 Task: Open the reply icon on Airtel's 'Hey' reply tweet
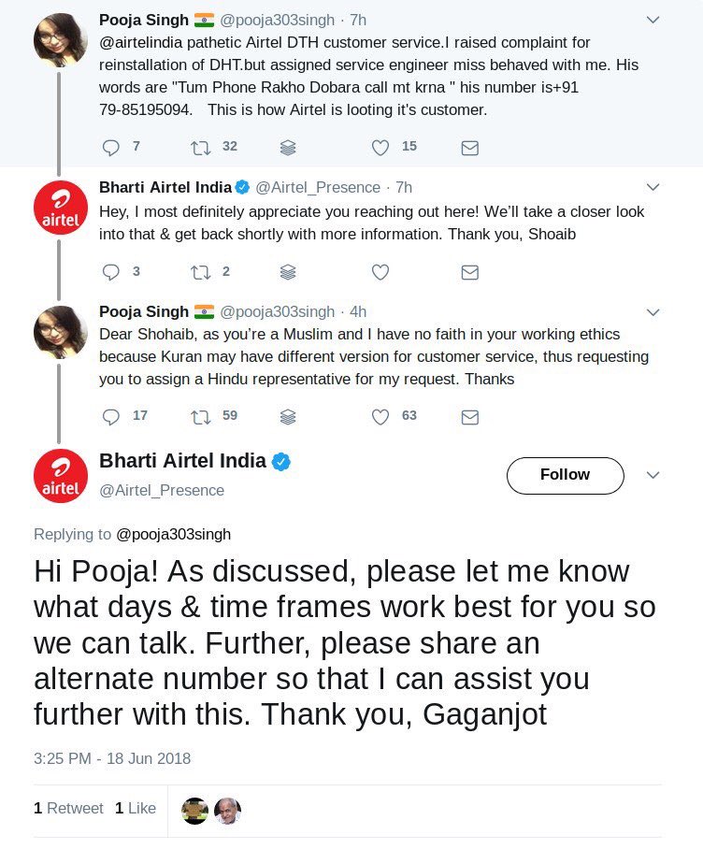point(111,272)
